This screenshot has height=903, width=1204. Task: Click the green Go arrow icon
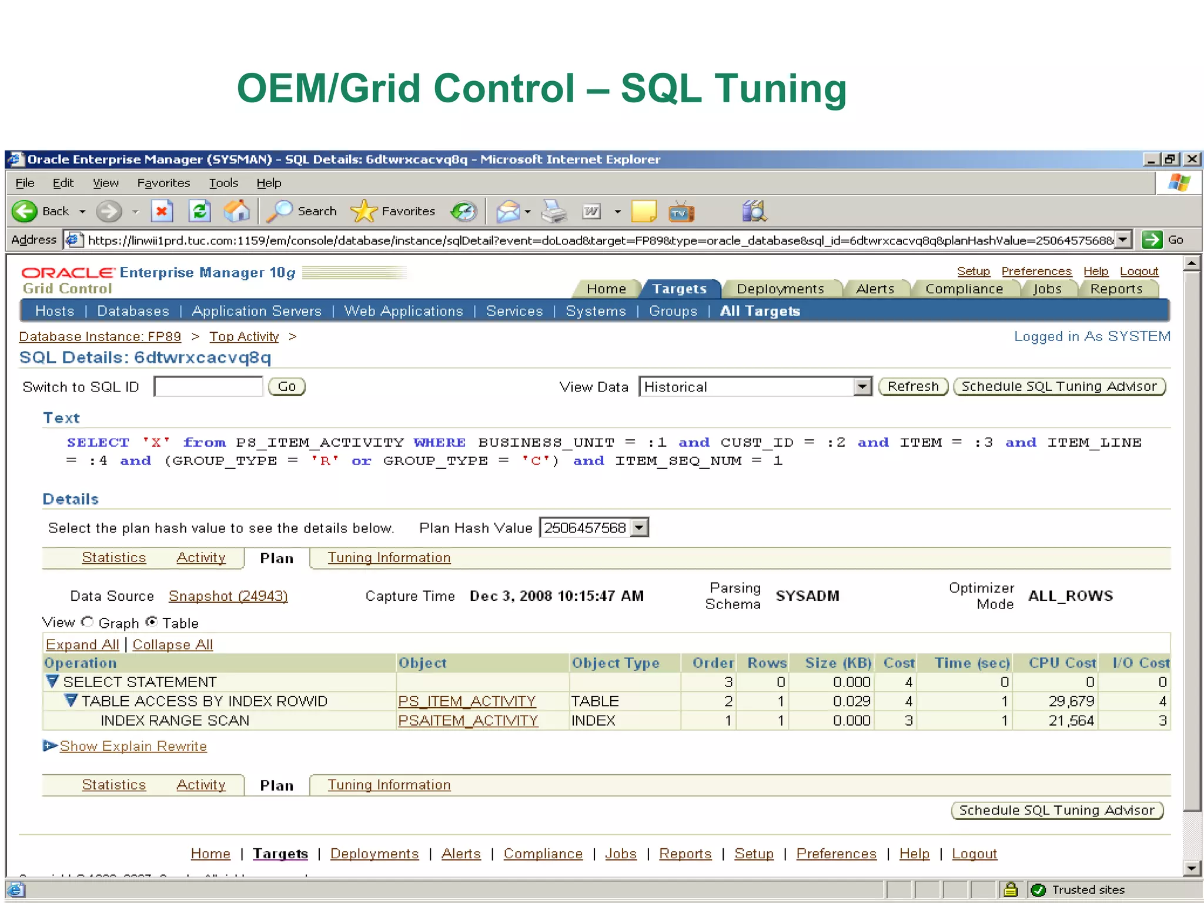pyautogui.click(x=1152, y=240)
